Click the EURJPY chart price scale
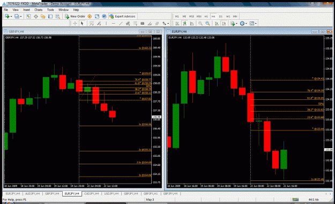335x204 pixels. (x=329, y=109)
